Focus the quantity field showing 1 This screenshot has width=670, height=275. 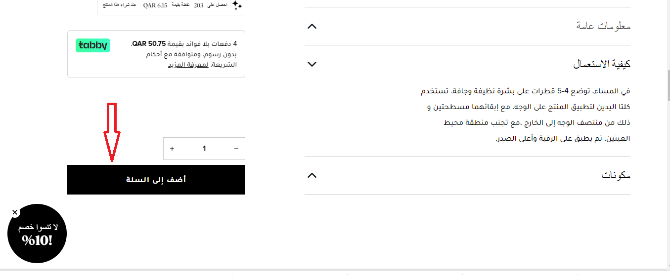tap(204, 149)
